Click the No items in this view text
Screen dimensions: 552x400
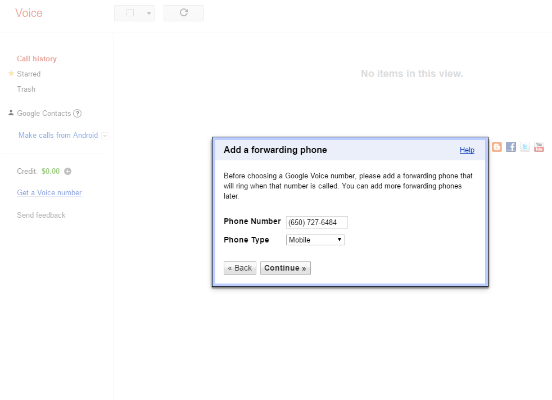412,74
